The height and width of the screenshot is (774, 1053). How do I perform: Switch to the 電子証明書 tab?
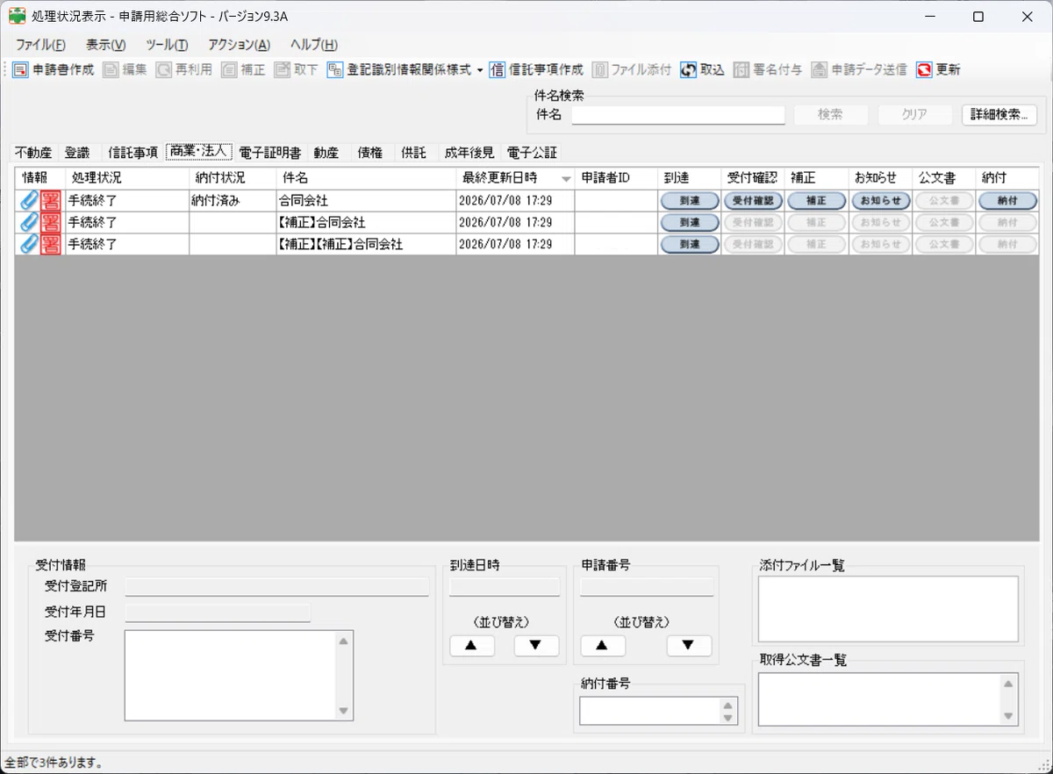pyautogui.click(x=269, y=153)
